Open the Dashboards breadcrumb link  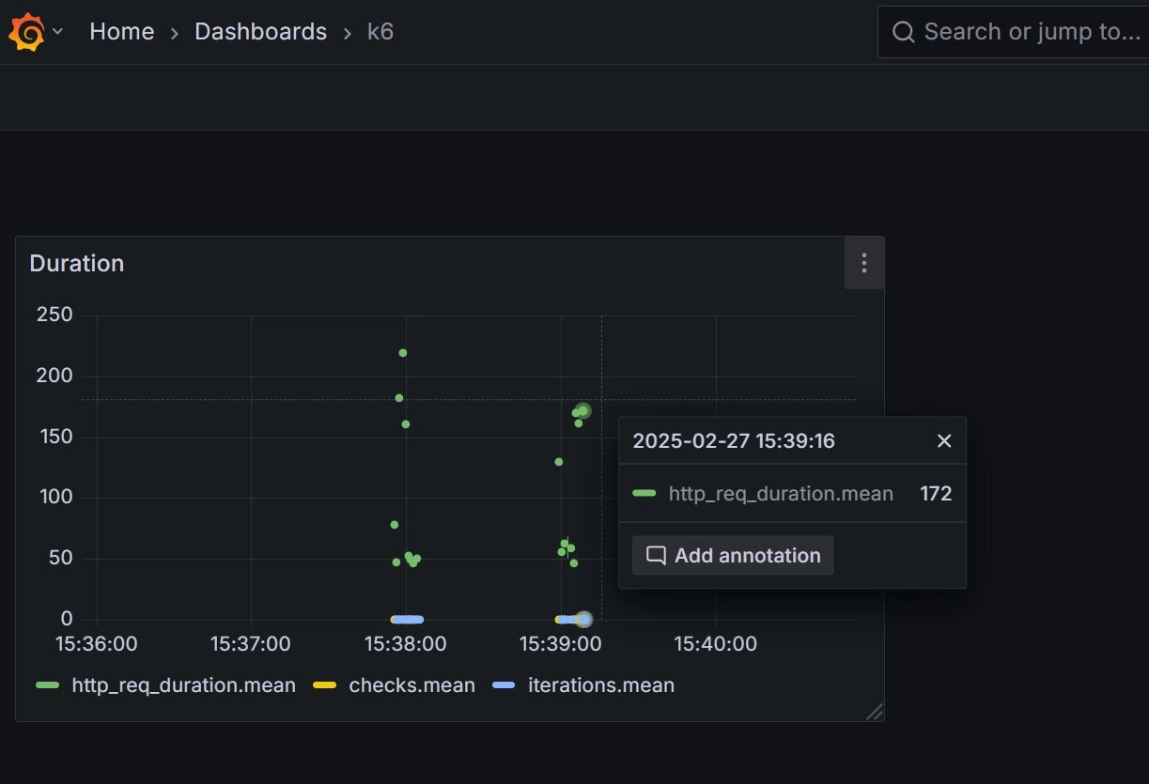(x=260, y=32)
